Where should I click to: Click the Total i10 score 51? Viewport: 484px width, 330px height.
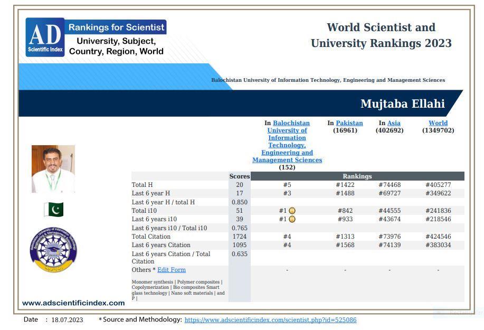[x=240, y=211]
